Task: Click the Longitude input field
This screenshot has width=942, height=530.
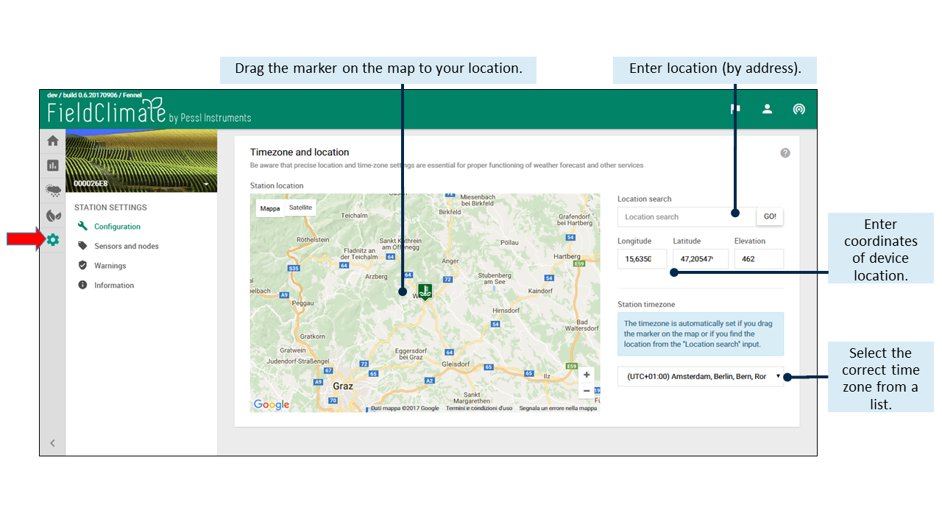Action: 642,259
